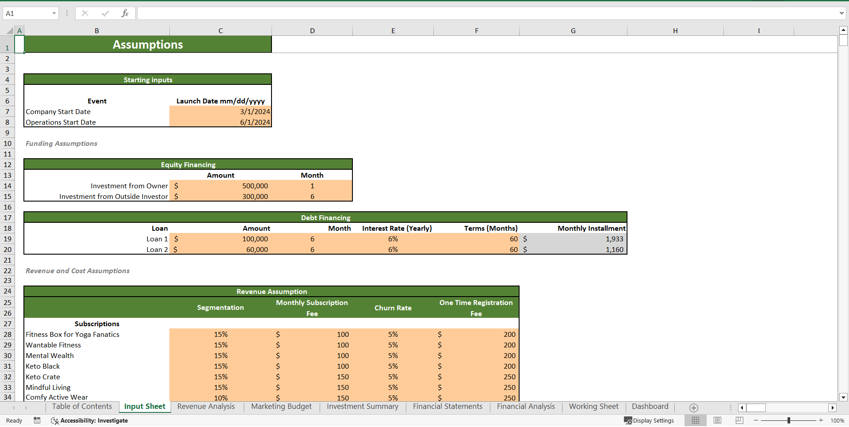
Task: Open the Financial Analysis sheet tab
Action: (526, 407)
